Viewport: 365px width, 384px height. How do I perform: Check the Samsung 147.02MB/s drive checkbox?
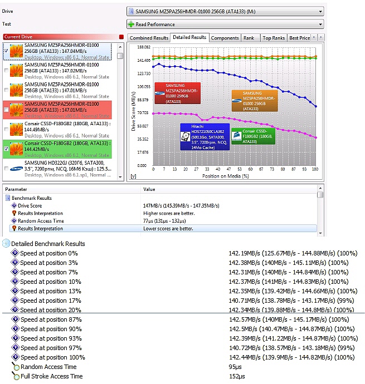click(6, 71)
